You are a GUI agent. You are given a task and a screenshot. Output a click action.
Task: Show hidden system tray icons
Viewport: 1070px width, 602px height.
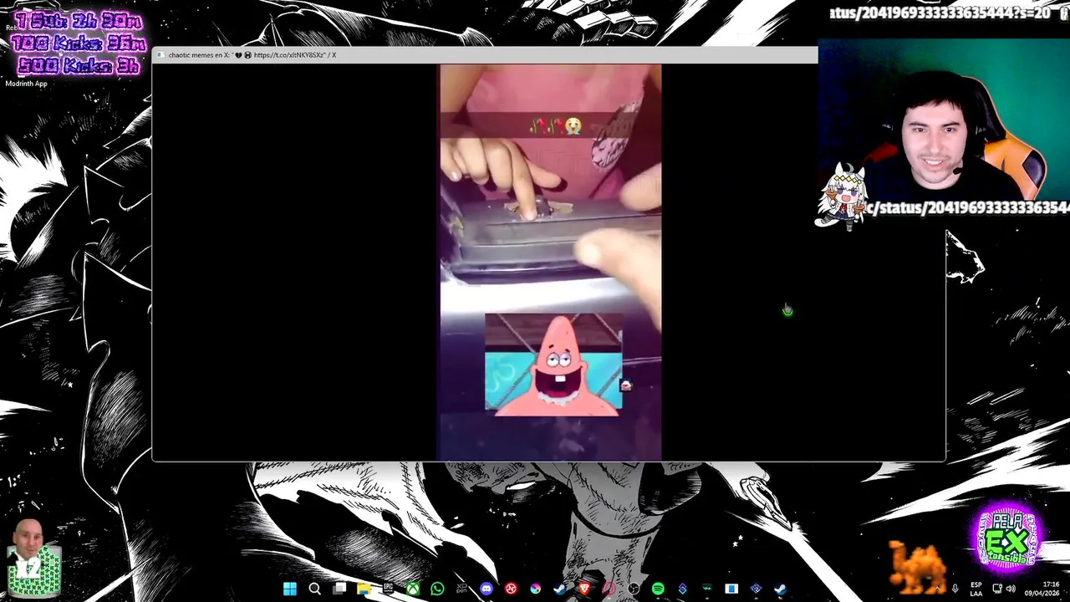pyautogui.click(x=935, y=589)
